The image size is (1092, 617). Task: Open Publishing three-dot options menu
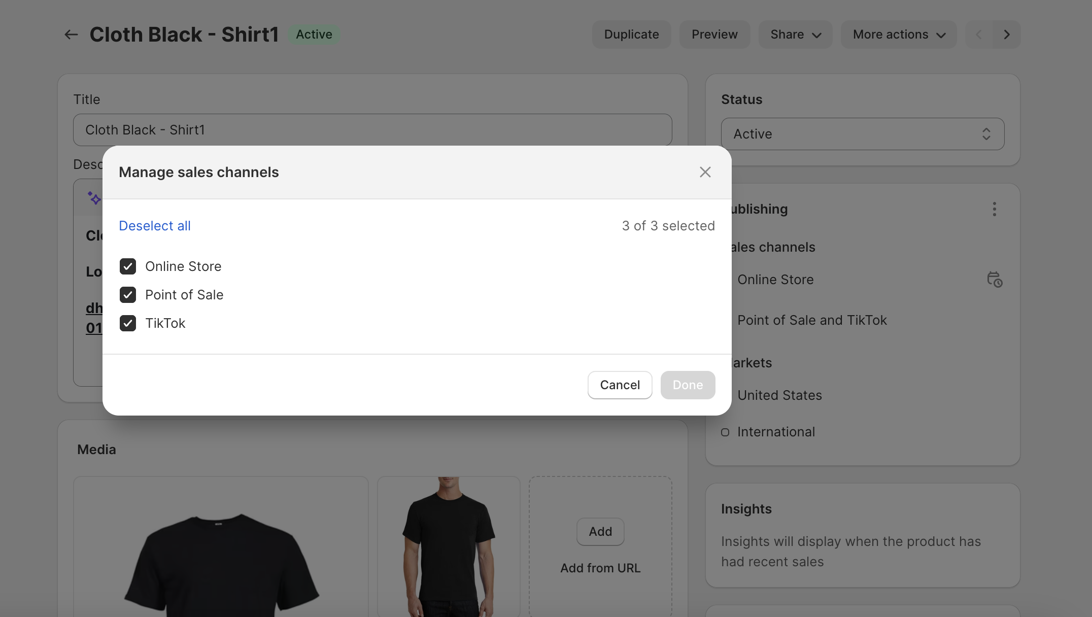[x=994, y=209]
